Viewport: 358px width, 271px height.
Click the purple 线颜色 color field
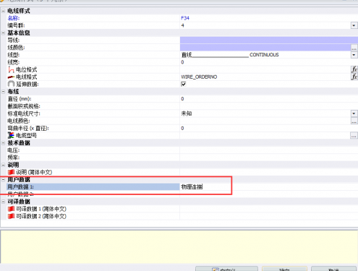pyautogui.click(x=265, y=48)
